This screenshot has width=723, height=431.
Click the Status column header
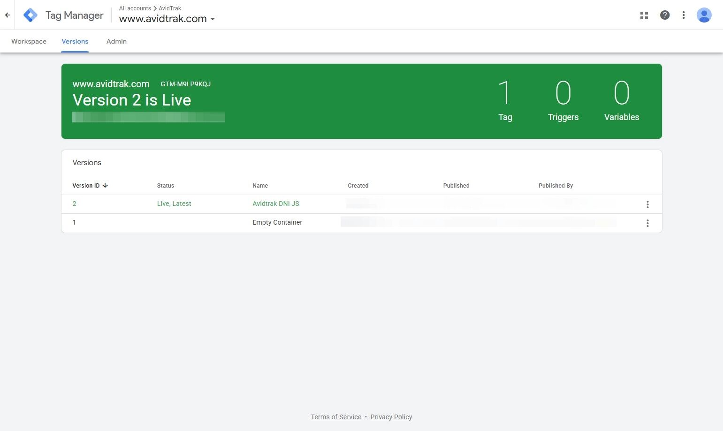166,186
